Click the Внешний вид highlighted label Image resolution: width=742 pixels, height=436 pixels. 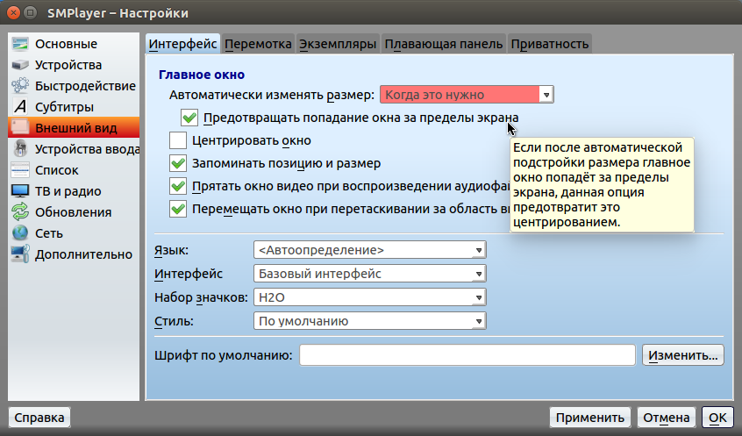point(76,128)
